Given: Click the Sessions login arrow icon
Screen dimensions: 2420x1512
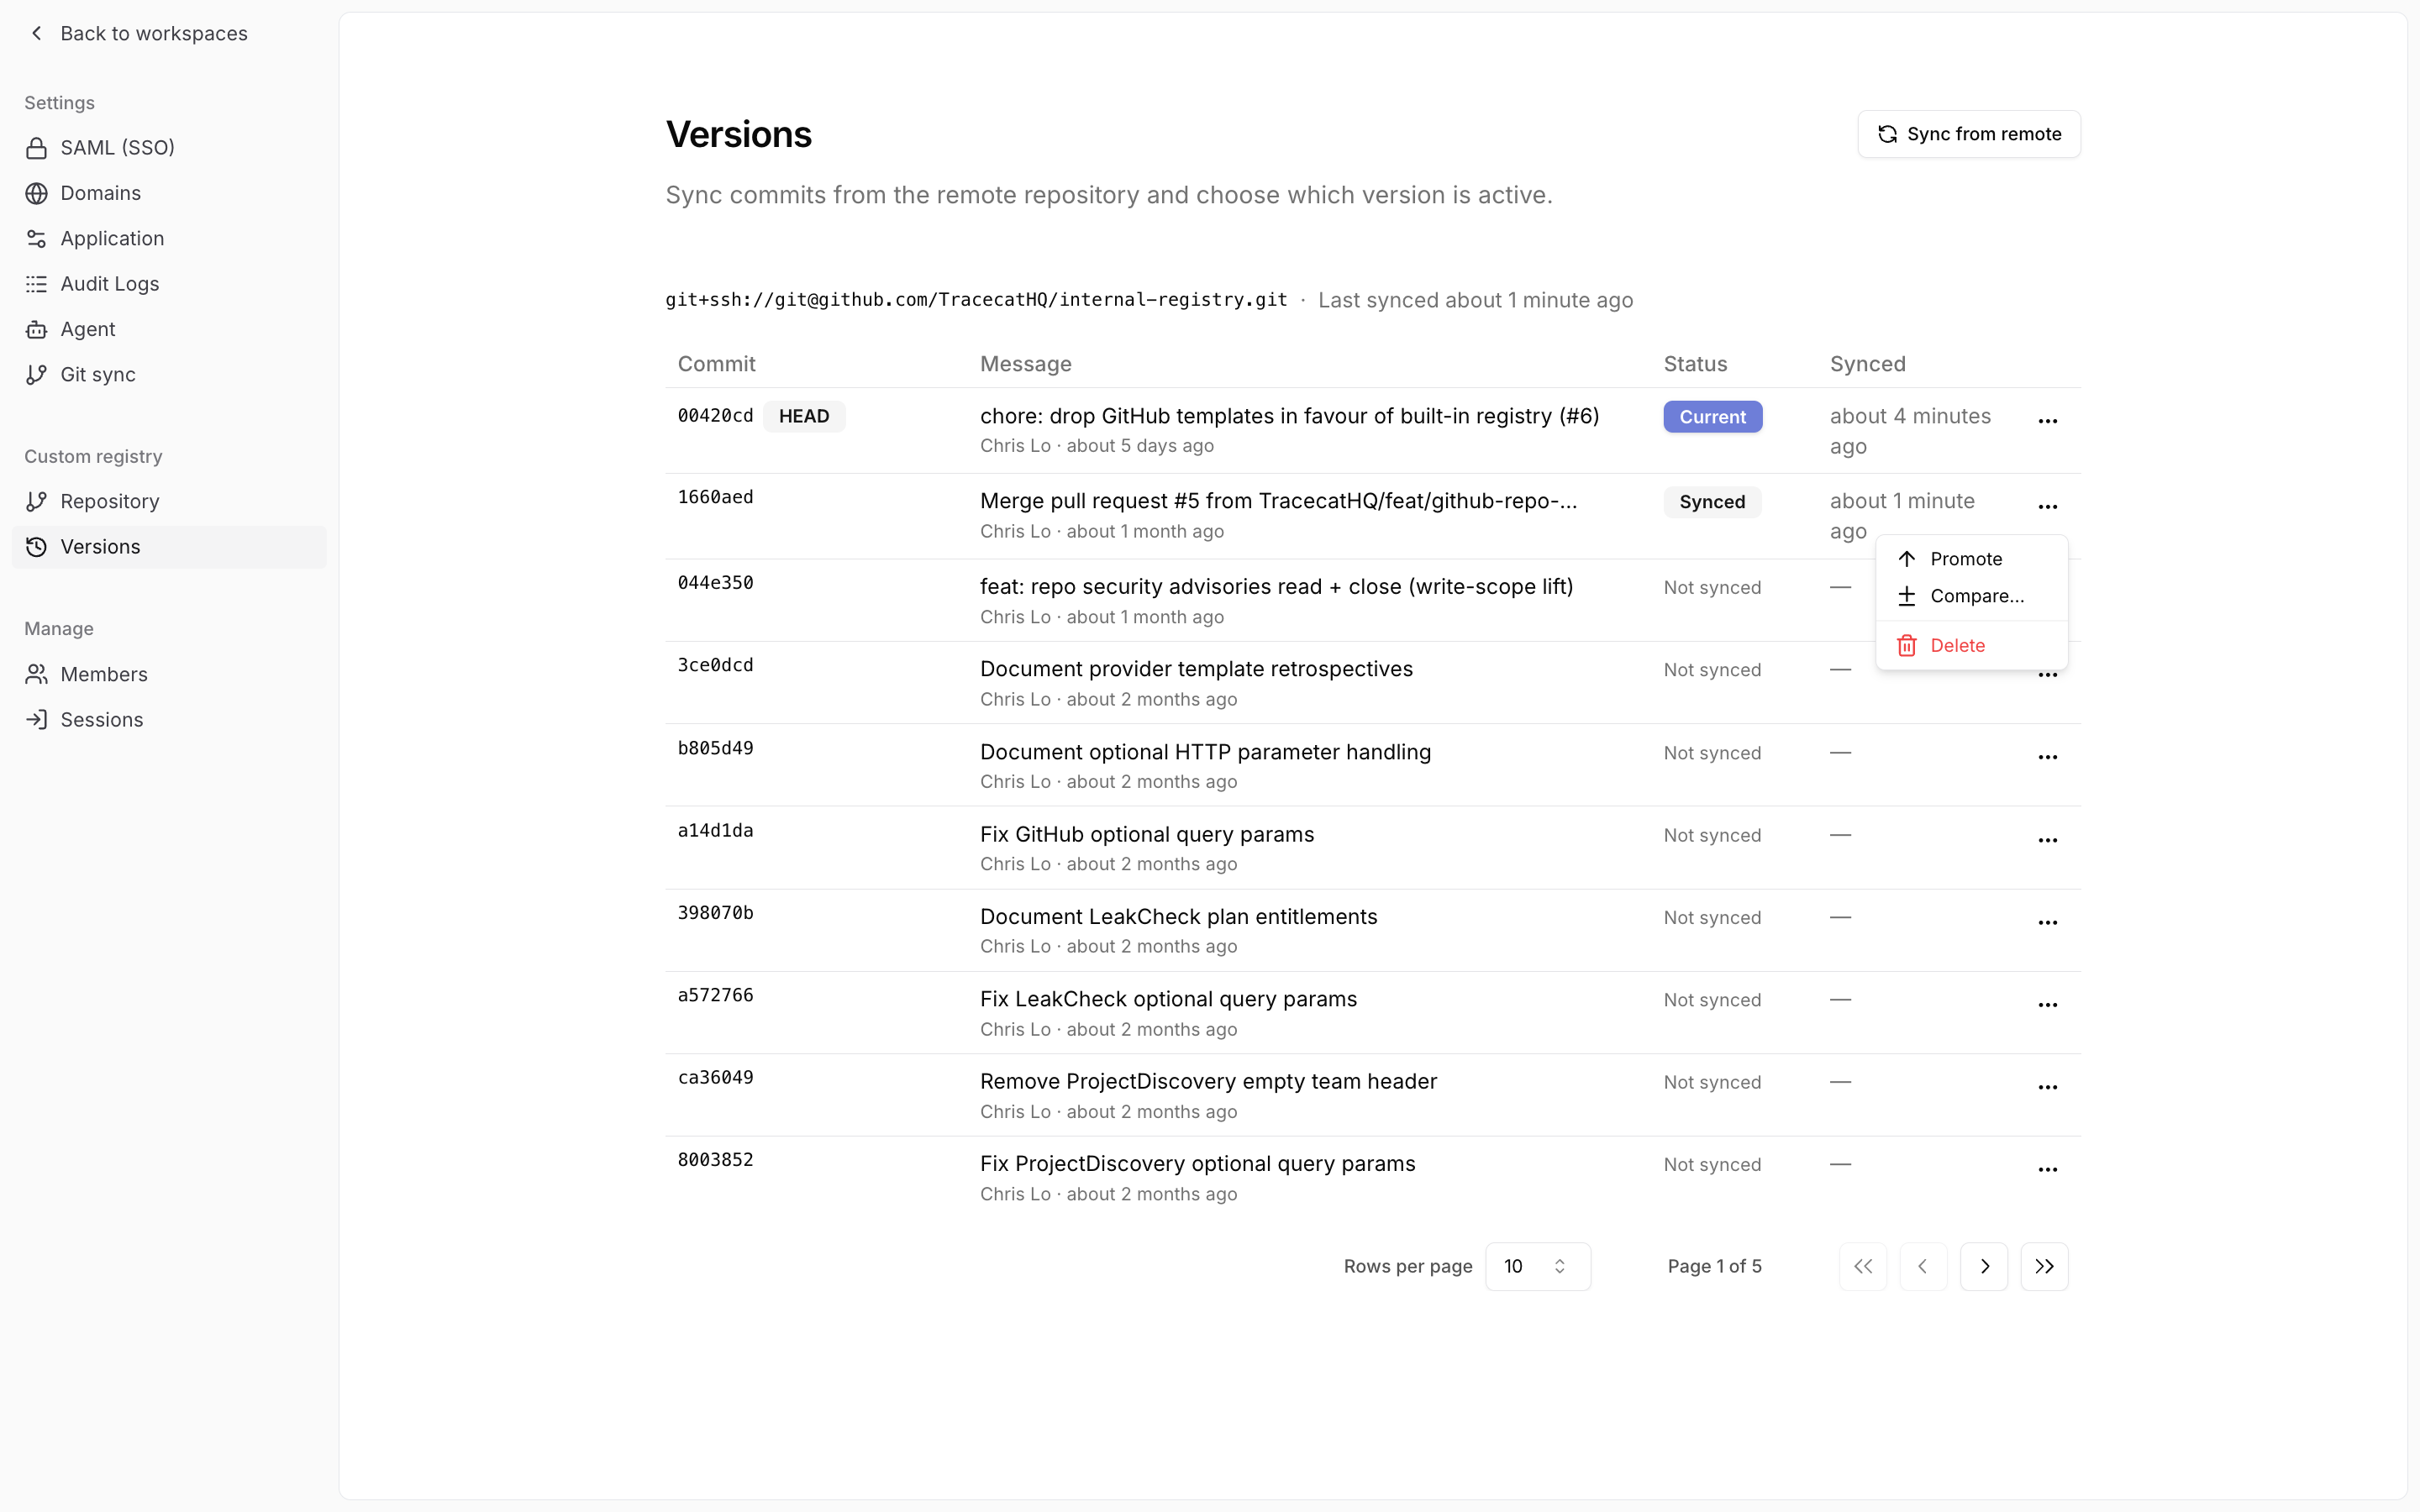Looking at the screenshot, I should point(37,719).
